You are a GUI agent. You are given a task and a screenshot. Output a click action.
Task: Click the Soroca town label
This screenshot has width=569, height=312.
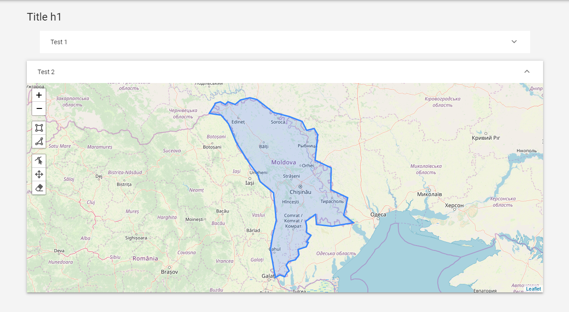pos(278,122)
